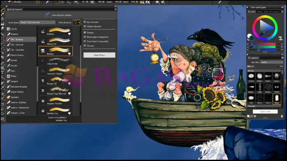Screen dimensions: 287x161
Task: Select the Eraser tool in the toolbox
Action: [x=2, y=28]
